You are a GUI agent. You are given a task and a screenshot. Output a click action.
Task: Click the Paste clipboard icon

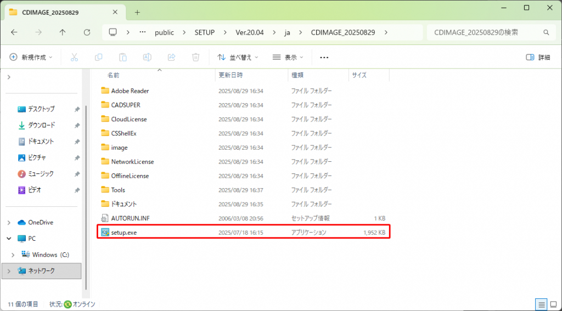click(123, 57)
